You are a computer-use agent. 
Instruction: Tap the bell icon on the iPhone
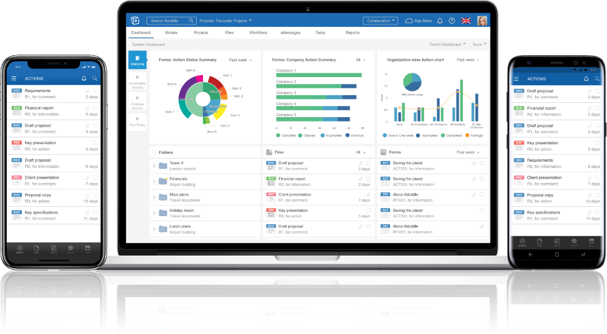pos(84,78)
